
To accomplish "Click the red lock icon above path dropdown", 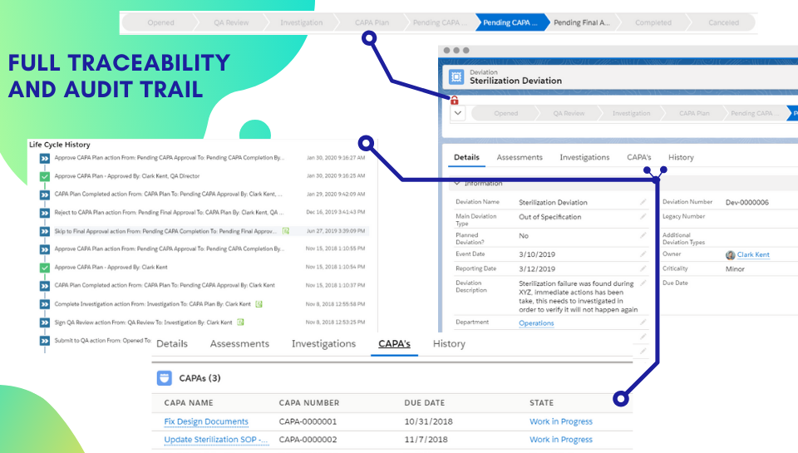I will click(455, 101).
